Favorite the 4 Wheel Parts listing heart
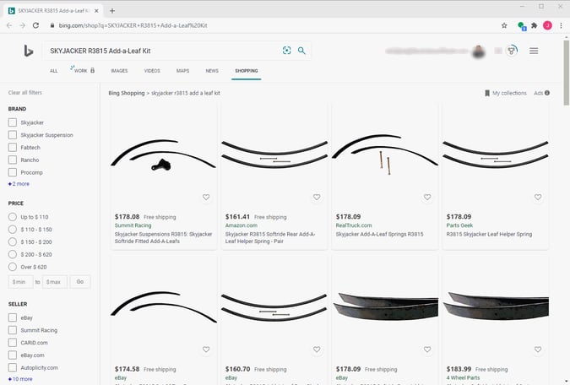Viewport: 570px width, 385px height. coord(538,350)
